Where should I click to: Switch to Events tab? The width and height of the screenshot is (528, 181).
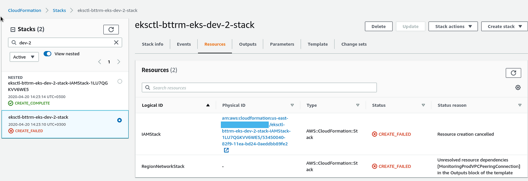coord(184,44)
